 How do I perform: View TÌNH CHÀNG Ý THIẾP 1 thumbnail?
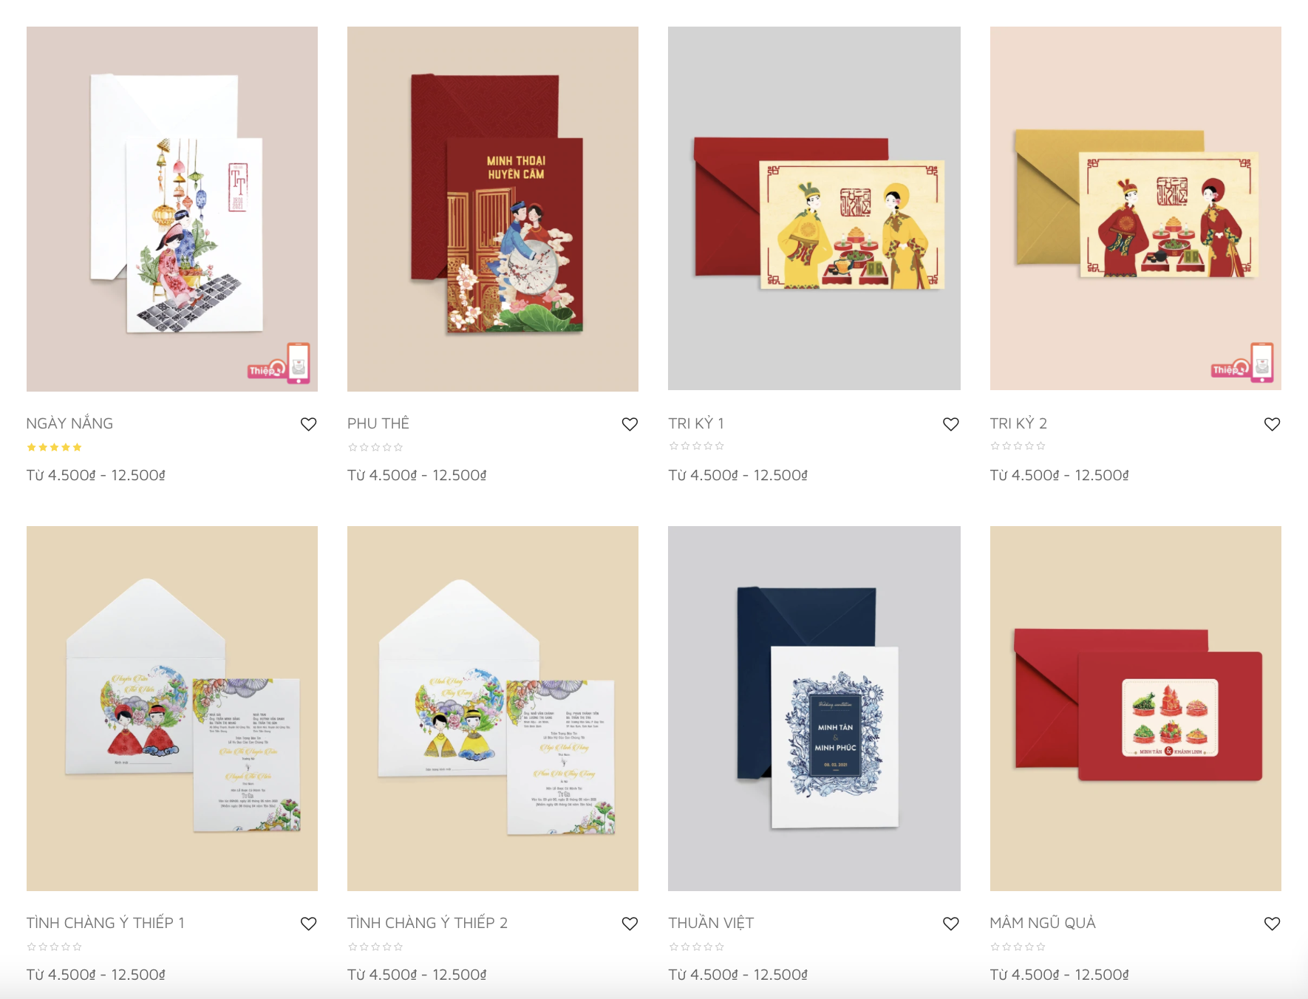click(172, 709)
